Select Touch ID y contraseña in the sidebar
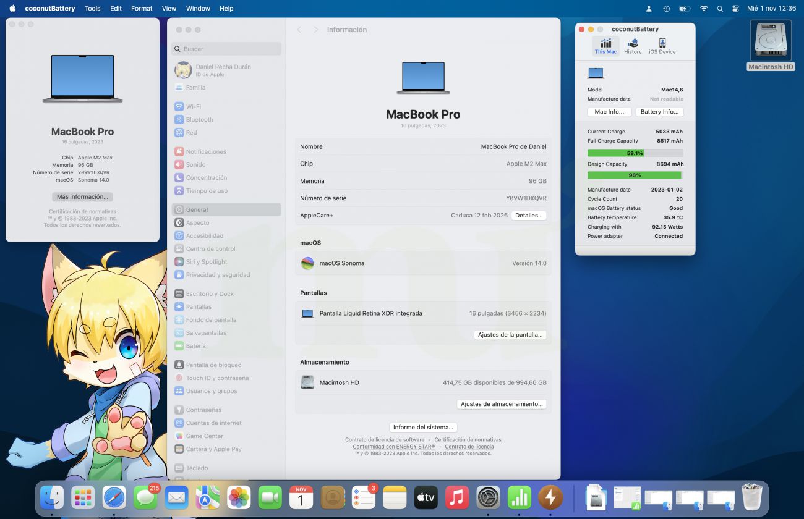804x519 pixels. [x=226, y=378]
